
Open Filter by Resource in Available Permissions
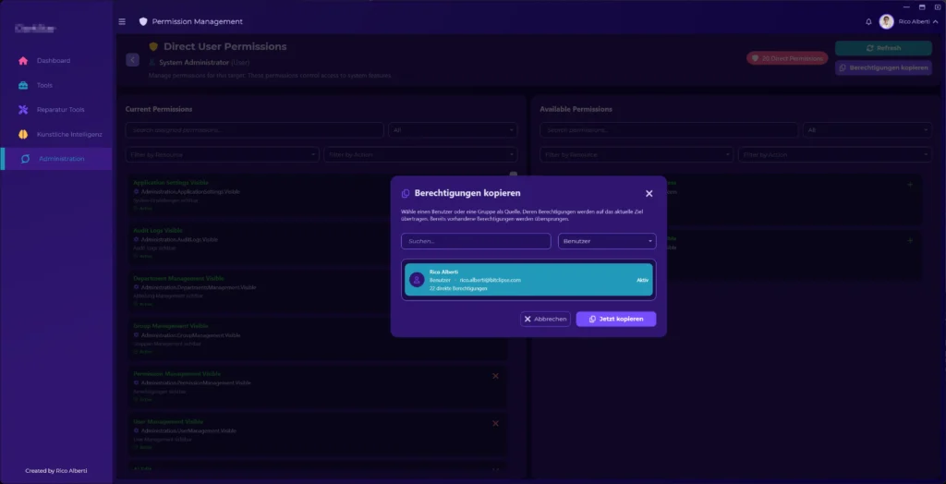click(x=637, y=154)
